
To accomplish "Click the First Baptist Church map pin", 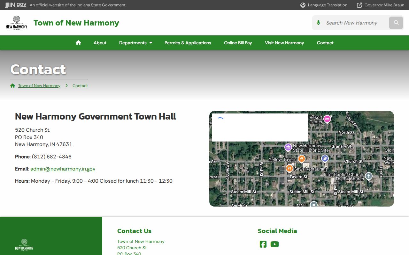I will click(369, 176).
